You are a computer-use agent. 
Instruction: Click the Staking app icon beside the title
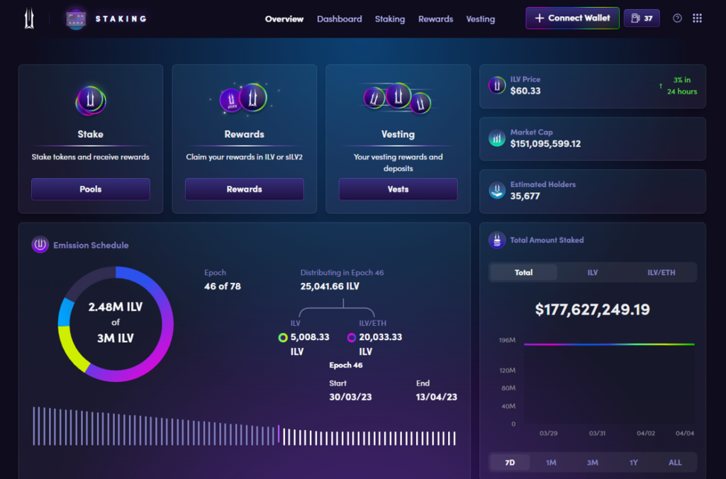point(76,19)
